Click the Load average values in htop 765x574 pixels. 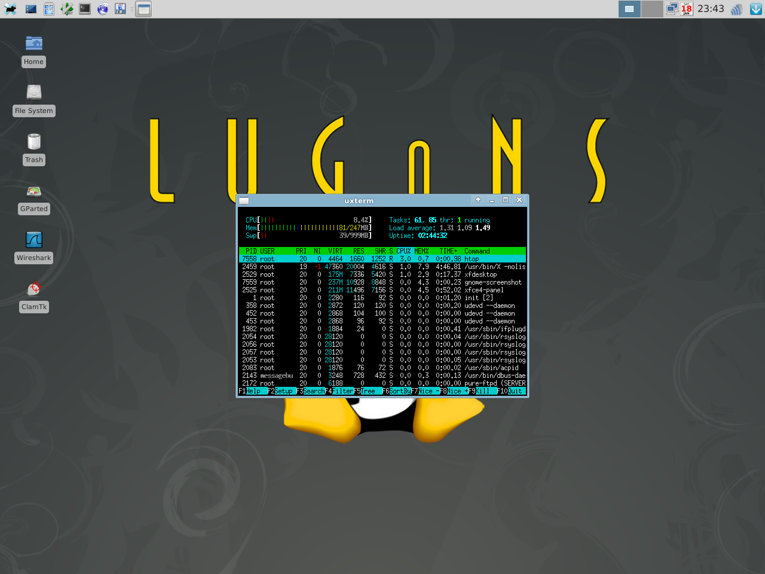[465, 228]
